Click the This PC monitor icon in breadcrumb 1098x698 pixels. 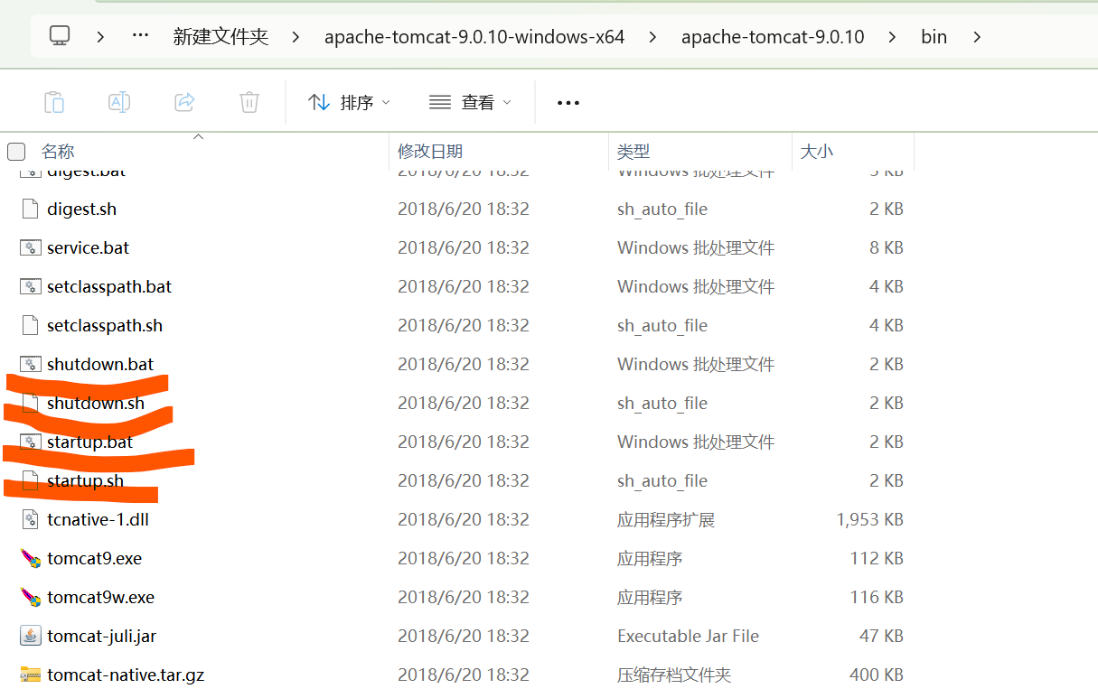60,36
